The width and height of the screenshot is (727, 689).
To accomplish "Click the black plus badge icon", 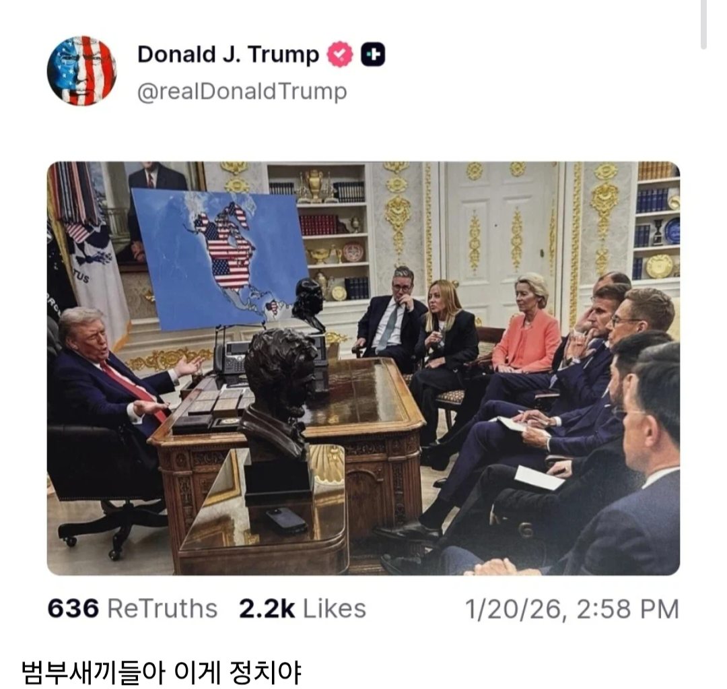I will tap(373, 55).
